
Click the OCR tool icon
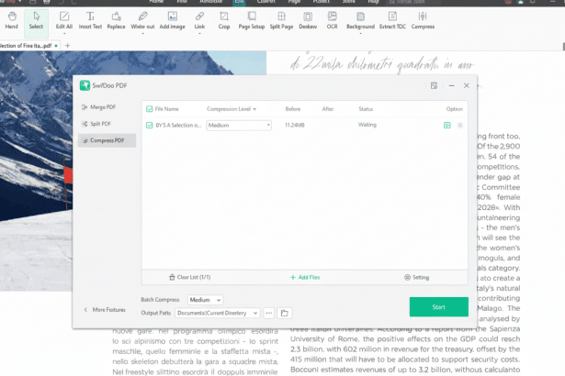tap(333, 20)
